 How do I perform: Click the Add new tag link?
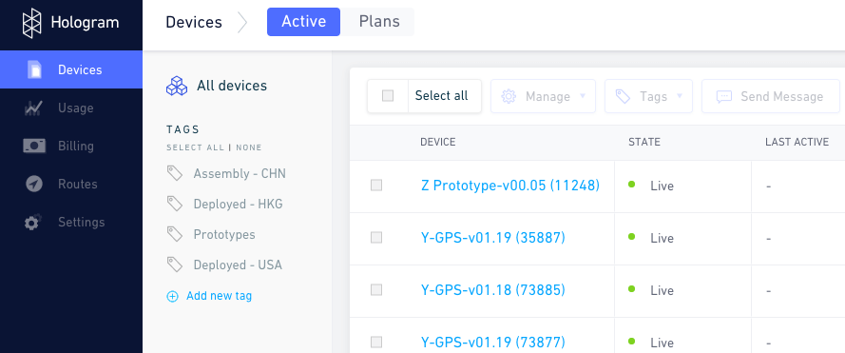pyautogui.click(x=219, y=296)
